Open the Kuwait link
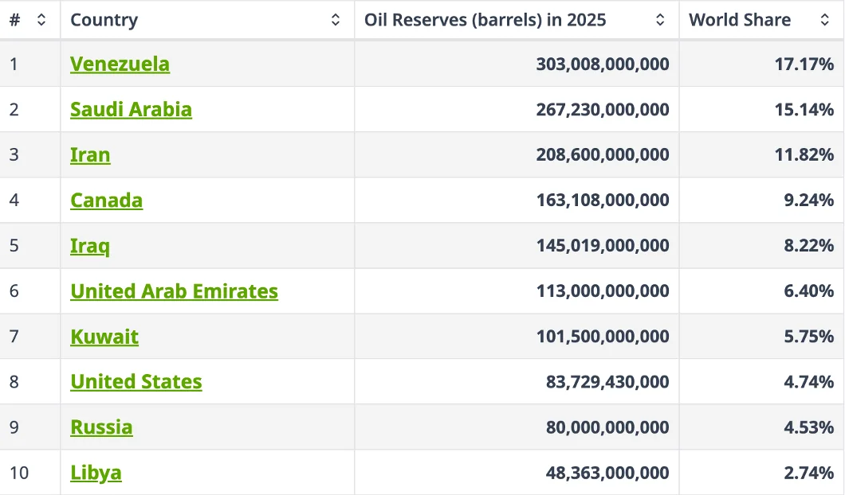Screen dimensions: 845x495 tap(104, 337)
